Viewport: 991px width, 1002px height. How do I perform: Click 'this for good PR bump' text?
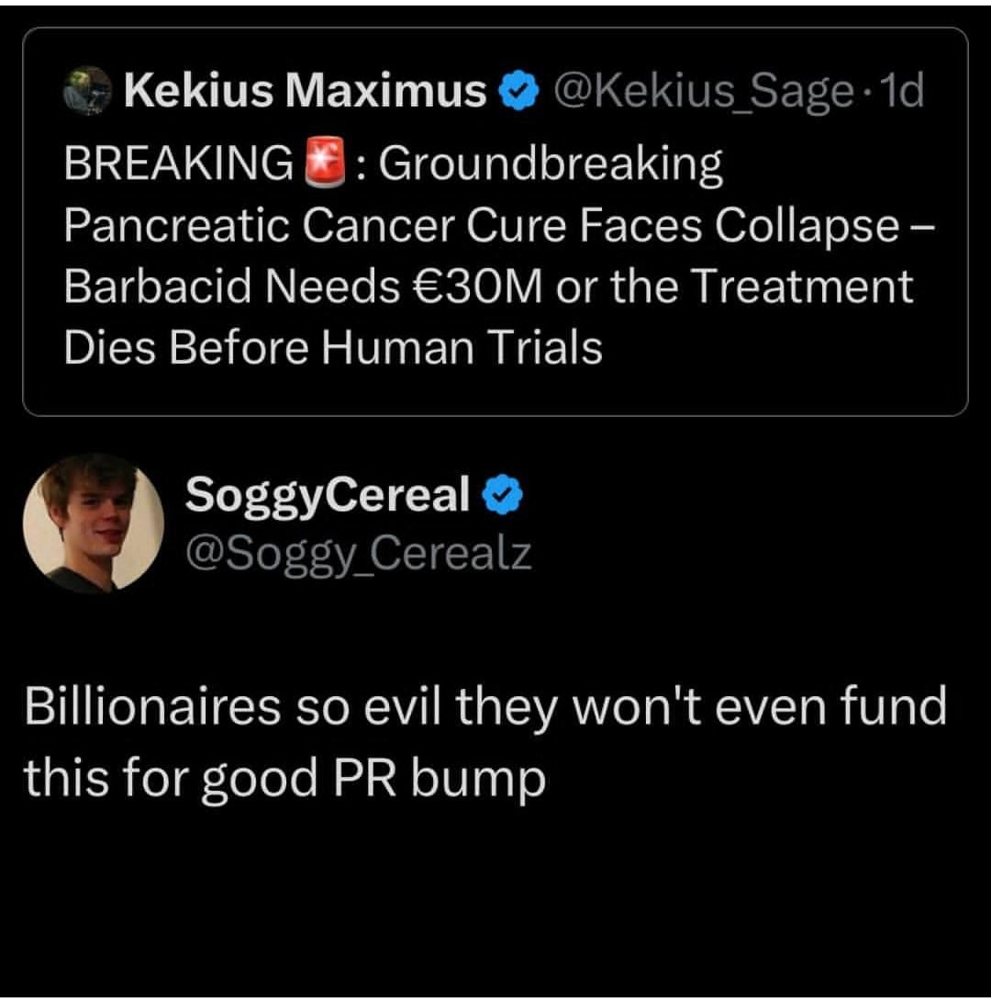coord(284,777)
